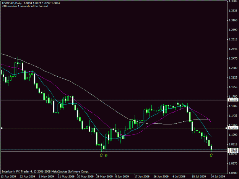Click the 1.1435 price axis label

[233, 116]
